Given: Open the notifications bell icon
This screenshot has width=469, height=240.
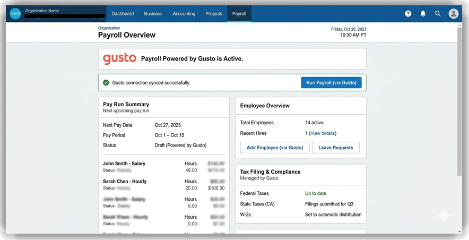Looking at the screenshot, I should 423,14.
